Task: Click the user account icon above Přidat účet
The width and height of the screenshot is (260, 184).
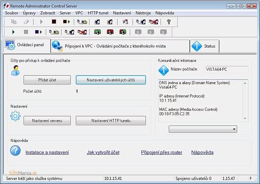Action: point(15,70)
